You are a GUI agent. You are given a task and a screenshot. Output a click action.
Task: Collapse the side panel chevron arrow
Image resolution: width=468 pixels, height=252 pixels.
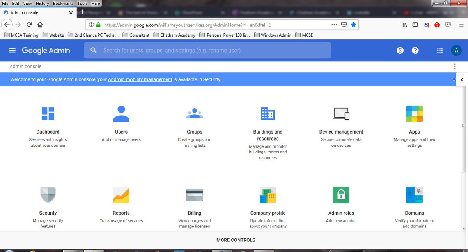pos(462,79)
